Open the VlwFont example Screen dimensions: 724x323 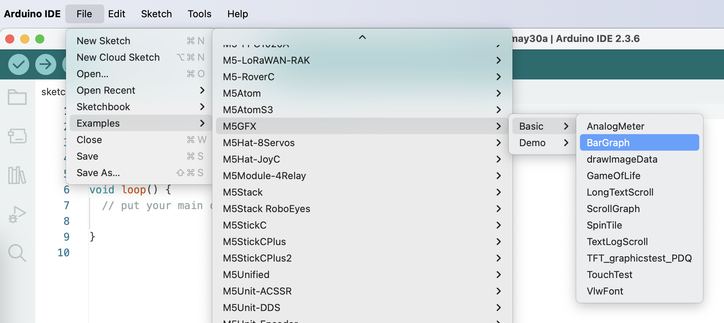640,291
